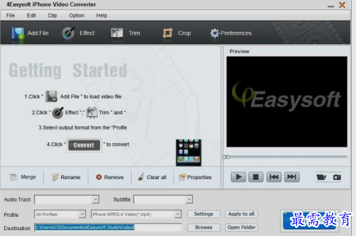
Task: Close the iPhone Video Converter window
Action: coord(342,5)
